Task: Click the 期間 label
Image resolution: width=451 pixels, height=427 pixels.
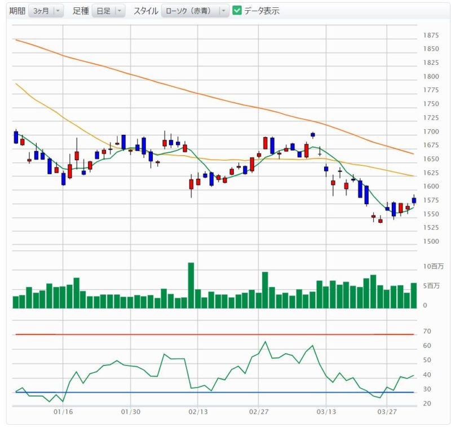Action: pyautogui.click(x=17, y=11)
